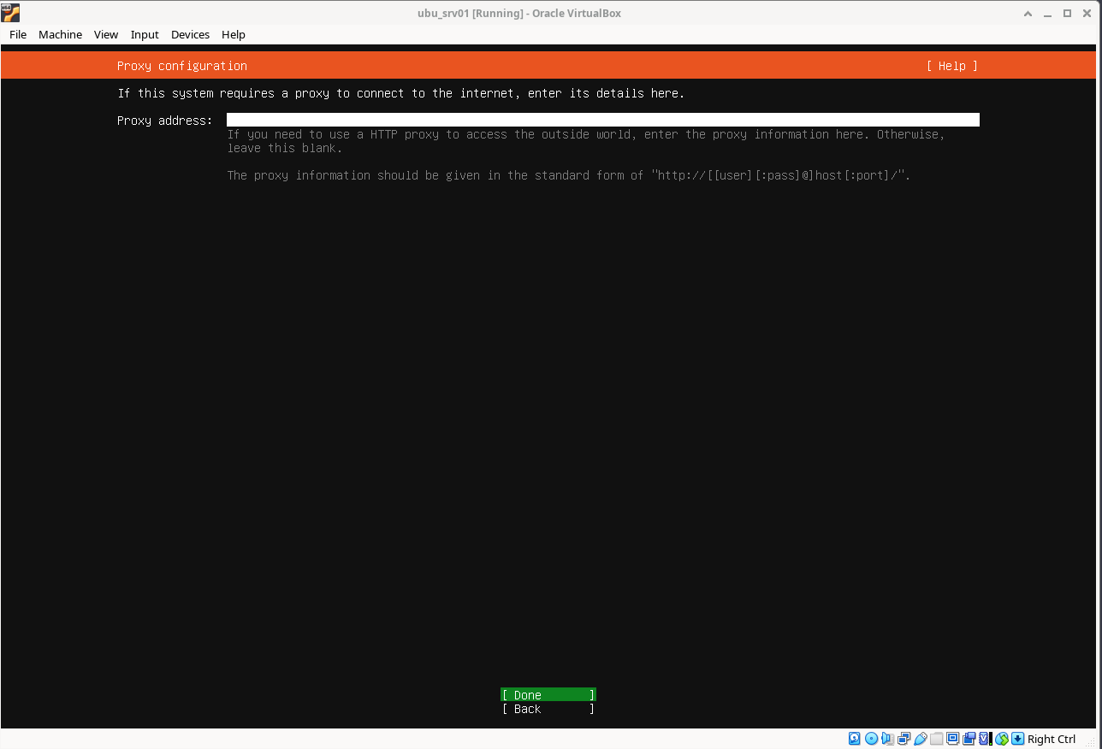
Task: Click the display monitor status icon
Action: click(952, 739)
